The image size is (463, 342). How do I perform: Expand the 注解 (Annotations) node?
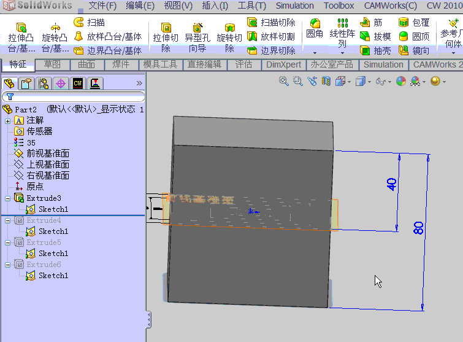coord(8,121)
